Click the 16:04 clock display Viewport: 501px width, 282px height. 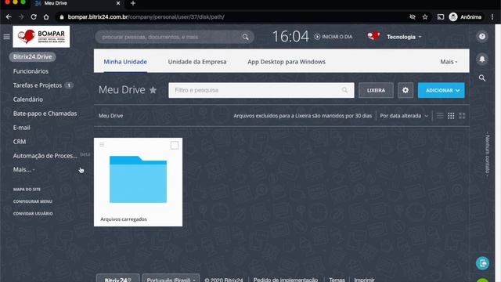click(290, 37)
